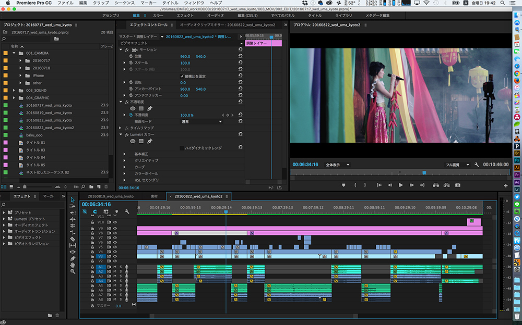522x325 pixels.
Task: Switch to the カラー workspace
Action: click(x=158, y=16)
